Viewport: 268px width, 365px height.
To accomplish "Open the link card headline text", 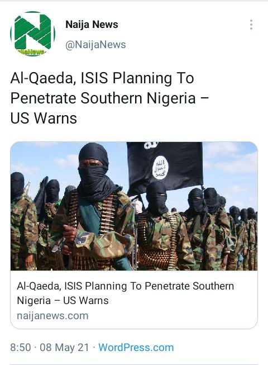I will pos(125,293).
